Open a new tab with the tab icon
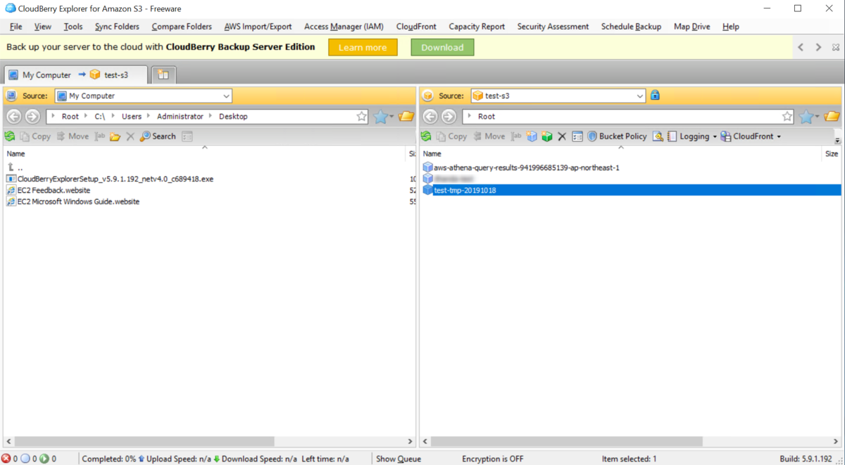This screenshot has height=465, width=845. click(x=163, y=75)
